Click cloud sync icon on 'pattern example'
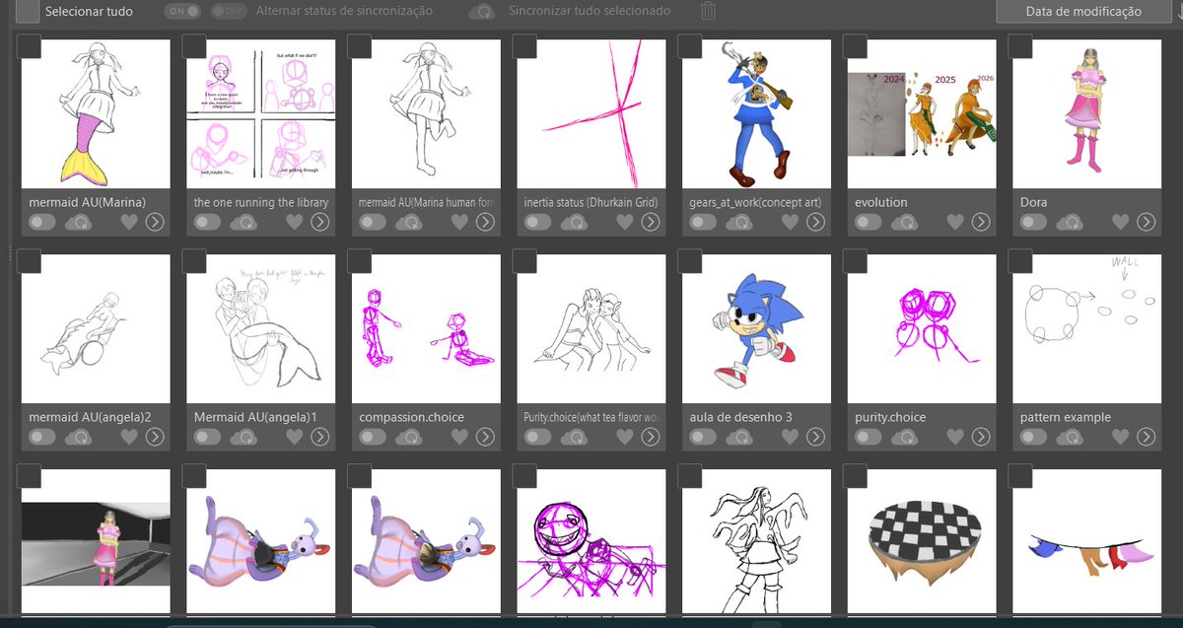The image size is (1183, 628). point(1071,438)
